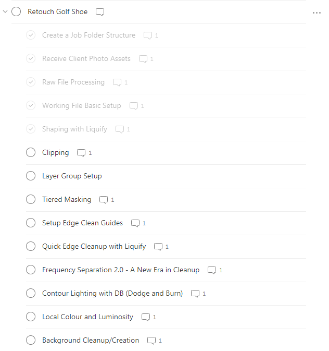Mark Clipping subtask as complete
Viewport: 329px width, 351px height.
click(x=31, y=152)
